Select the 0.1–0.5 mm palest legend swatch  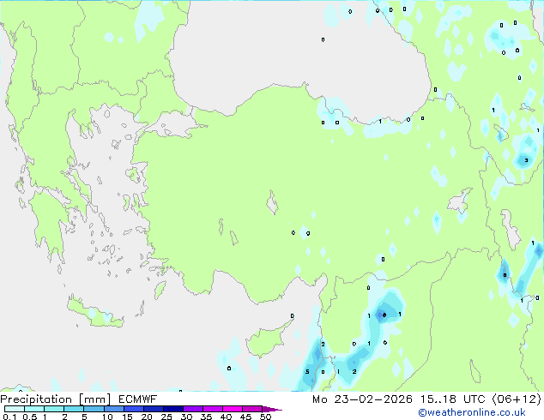[x=15, y=409]
